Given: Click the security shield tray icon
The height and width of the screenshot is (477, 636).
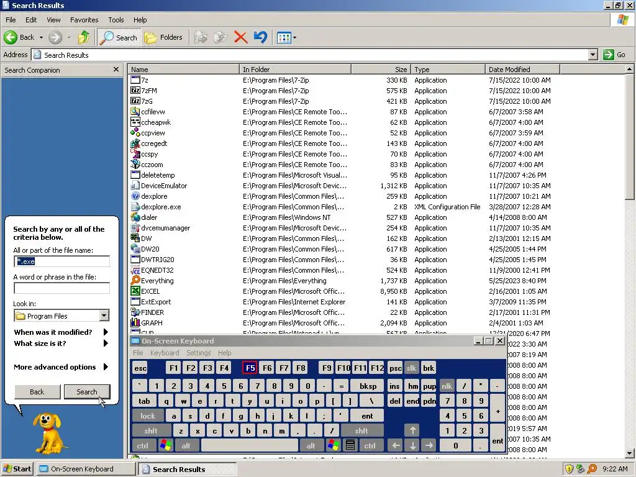Looking at the screenshot, I should pyautogui.click(x=569, y=469).
